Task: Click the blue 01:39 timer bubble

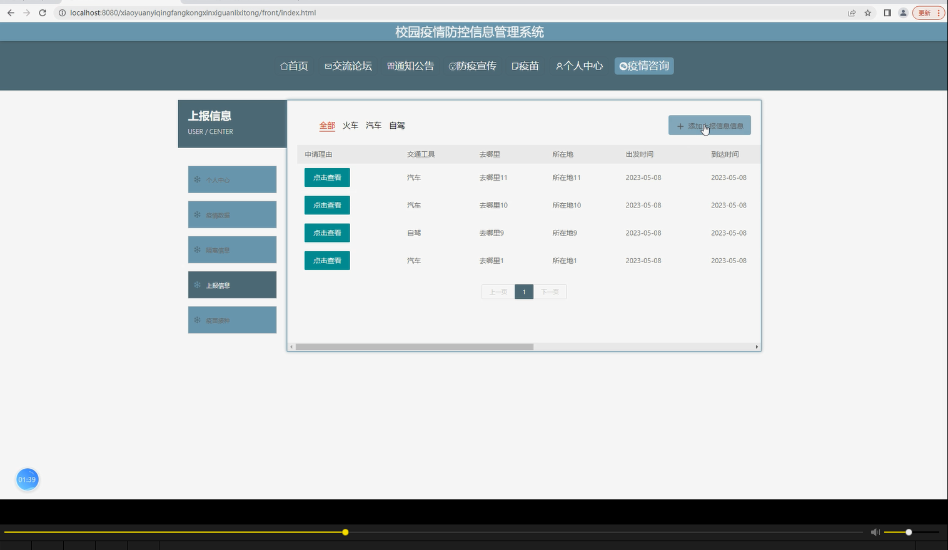Action: [x=27, y=479]
